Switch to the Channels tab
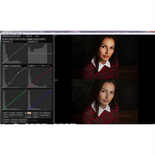 5,39
